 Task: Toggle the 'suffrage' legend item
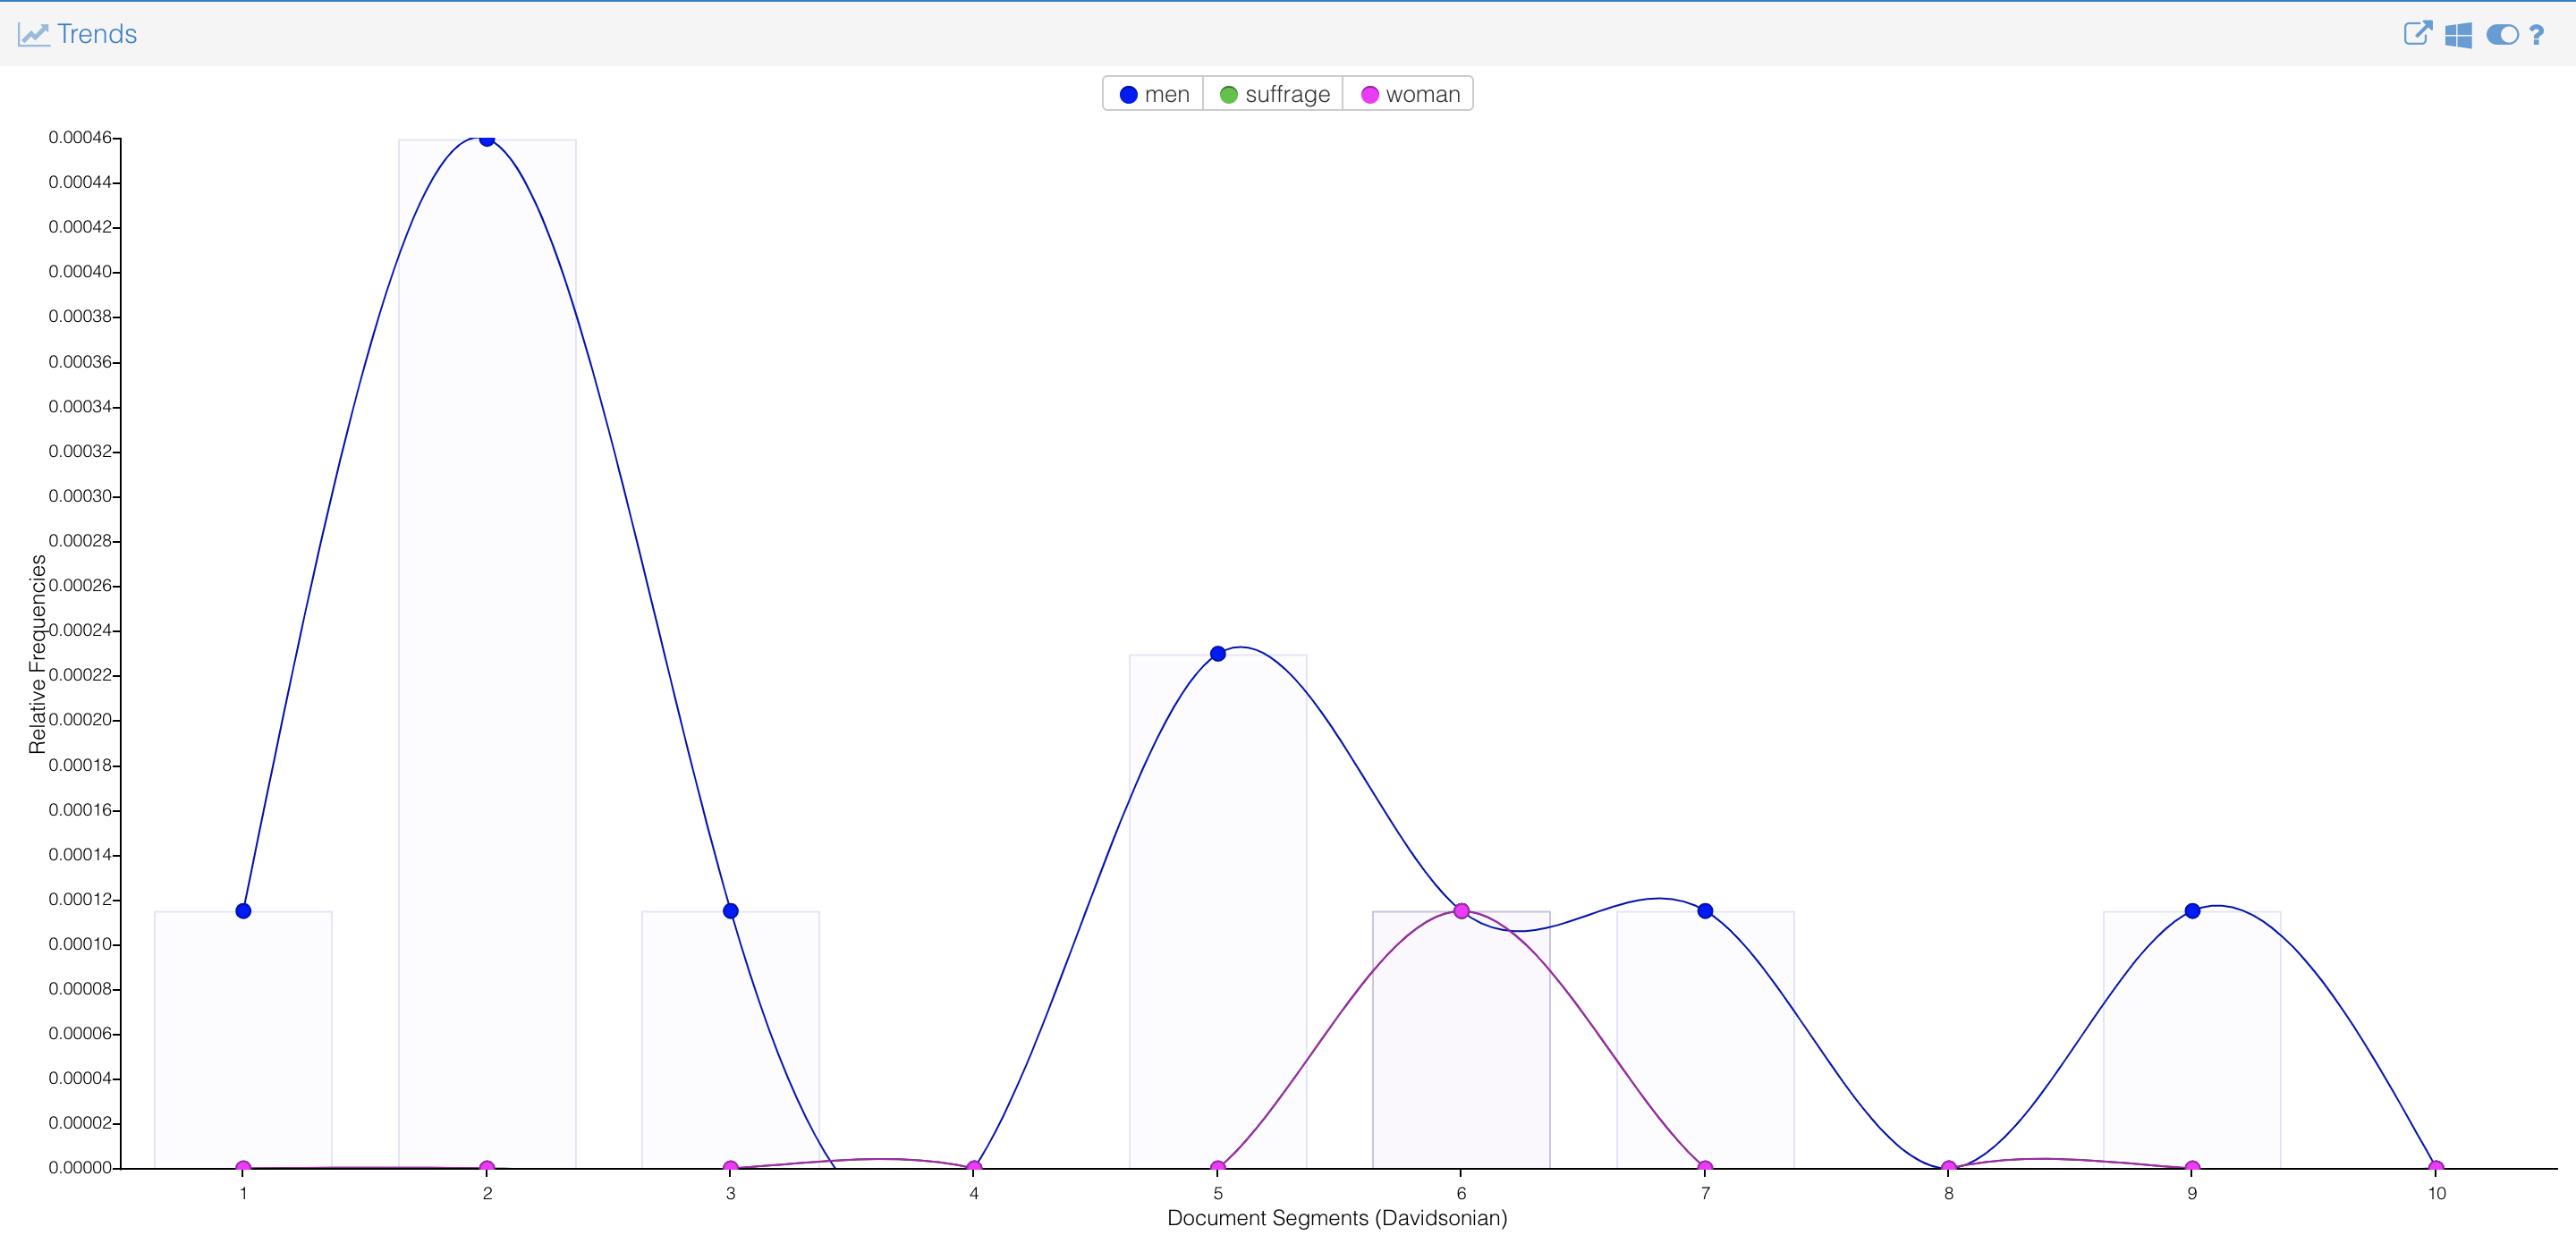(1274, 94)
